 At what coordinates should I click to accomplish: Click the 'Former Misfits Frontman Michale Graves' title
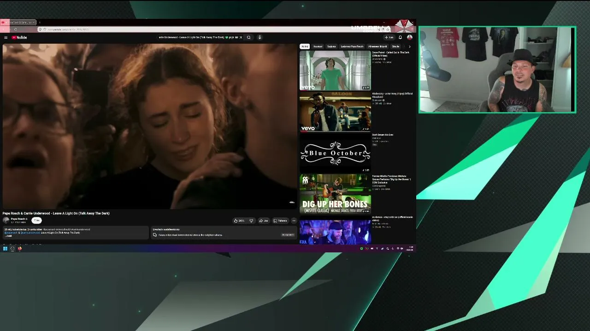click(392, 179)
